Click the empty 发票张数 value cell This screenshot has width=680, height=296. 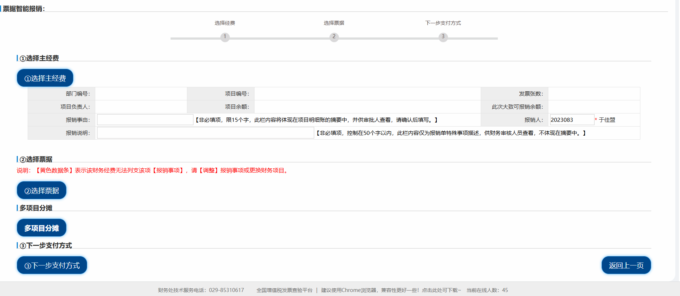click(x=594, y=93)
